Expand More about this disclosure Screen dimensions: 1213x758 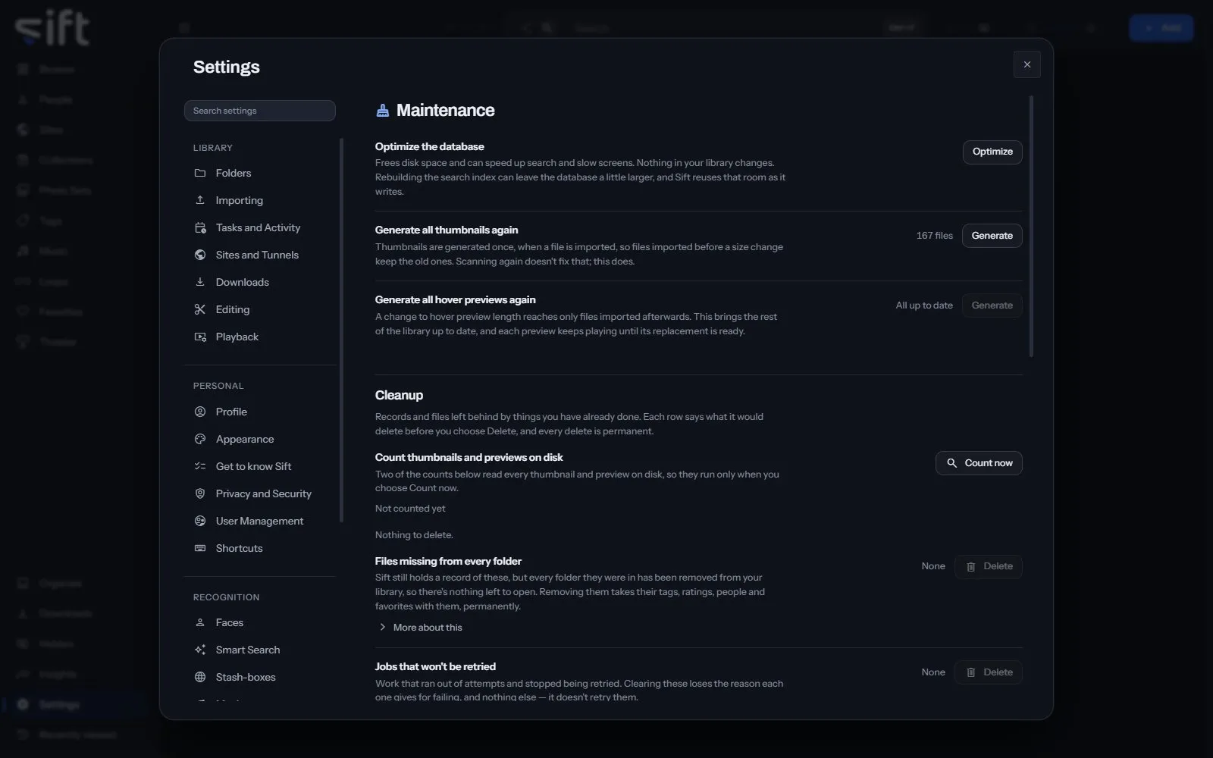click(x=420, y=628)
